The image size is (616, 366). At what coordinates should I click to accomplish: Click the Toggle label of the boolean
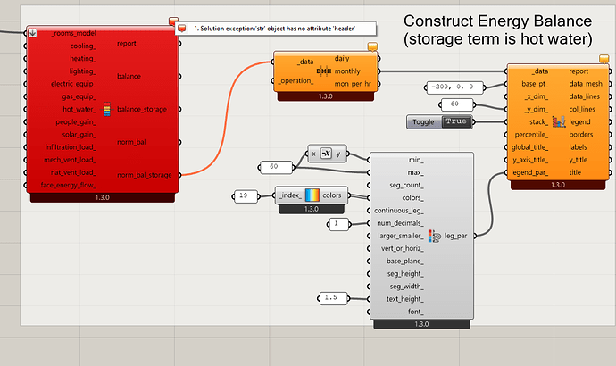pyautogui.click(x=425, y=121)
